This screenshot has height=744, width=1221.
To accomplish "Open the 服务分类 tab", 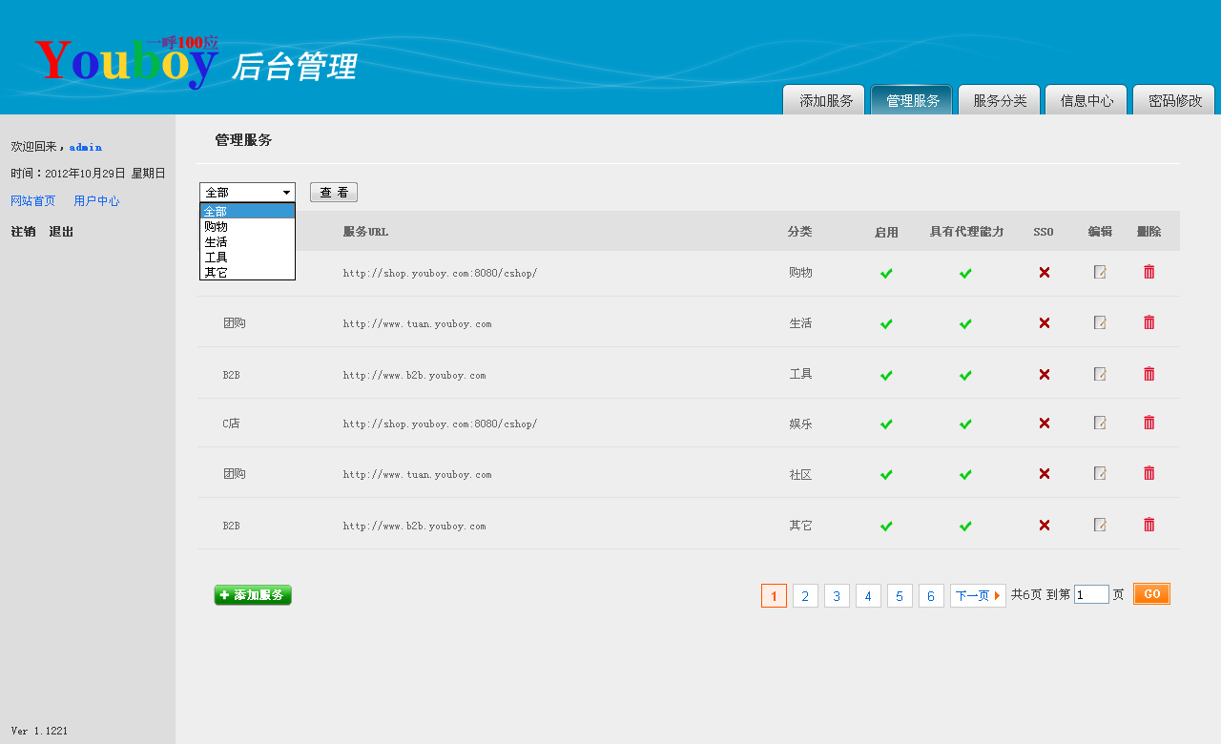I will tap(1000, 100).
